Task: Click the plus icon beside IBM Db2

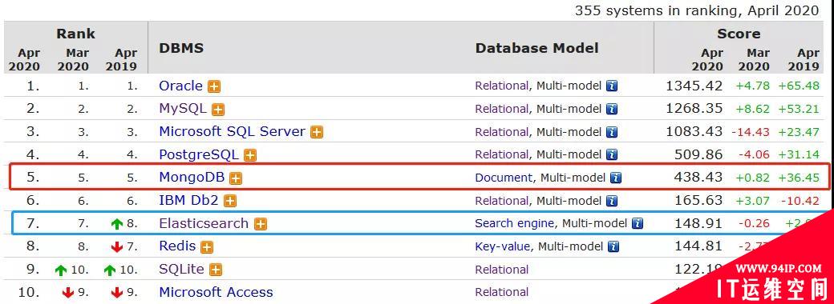Action: [230, 201]
